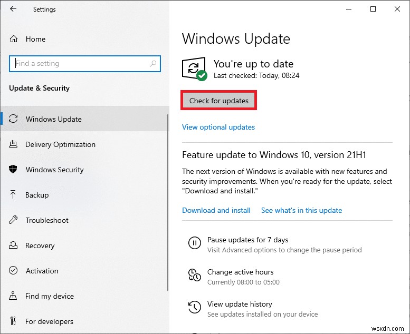Image resolution: width=410 pixels, height=334 pixels.
Task: Click the Change active hours clock icon
Action: [x=194, y=276]
